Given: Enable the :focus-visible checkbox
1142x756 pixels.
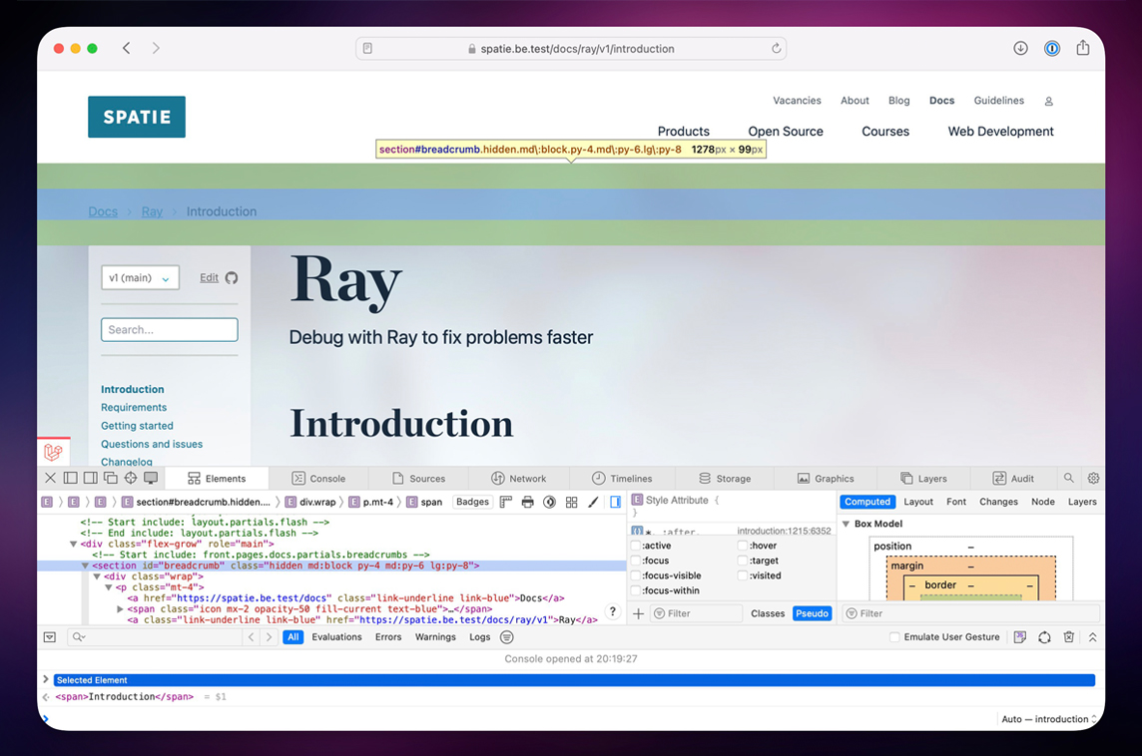Looking at the screenshot, I should click(636, 575).
